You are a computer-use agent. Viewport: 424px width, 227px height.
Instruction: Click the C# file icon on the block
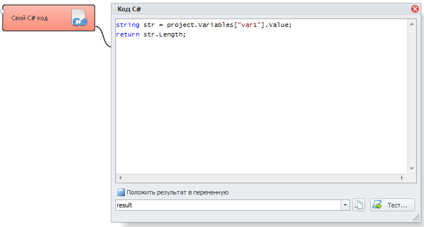pos(79,18)
